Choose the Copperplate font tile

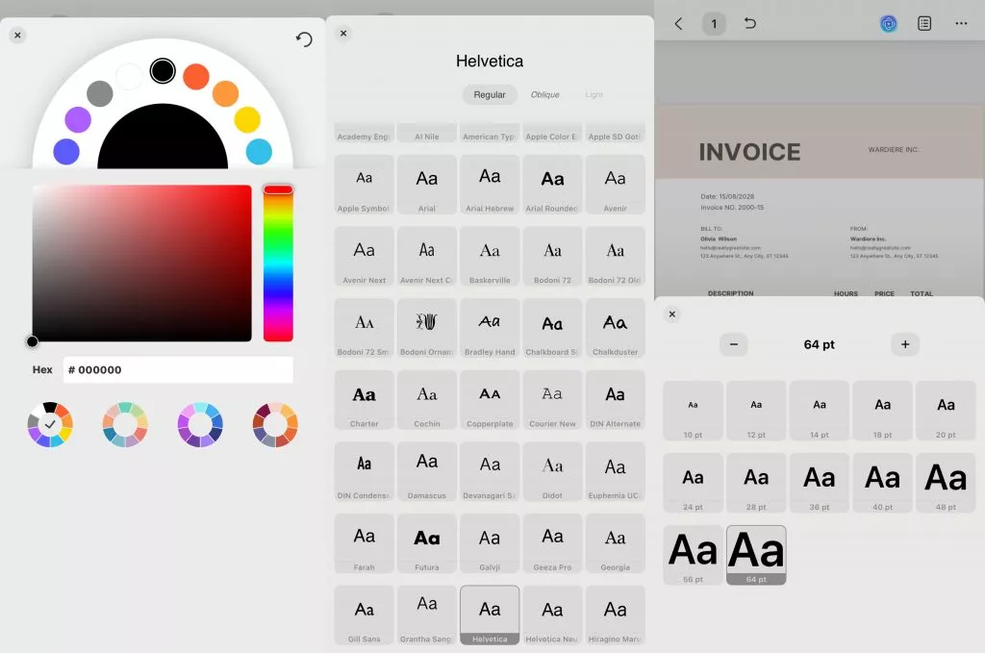490,400
